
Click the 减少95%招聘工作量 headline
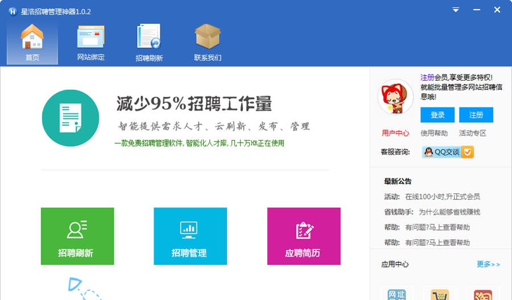click(x=194, y=104)
